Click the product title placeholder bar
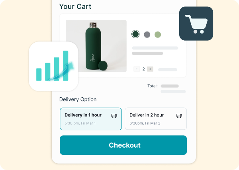Screen dimensions: 239x170 155,48
